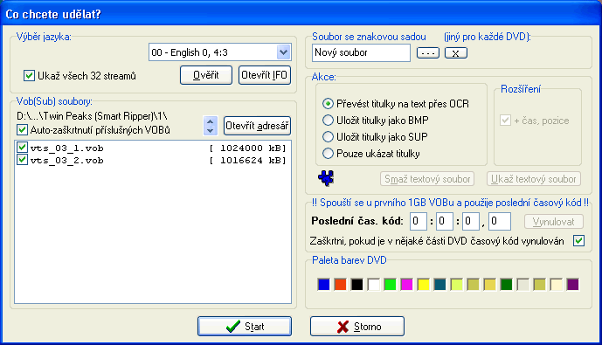Pick the cream DVD palette swatch
The image size is (602, 345).
(557, 285)
